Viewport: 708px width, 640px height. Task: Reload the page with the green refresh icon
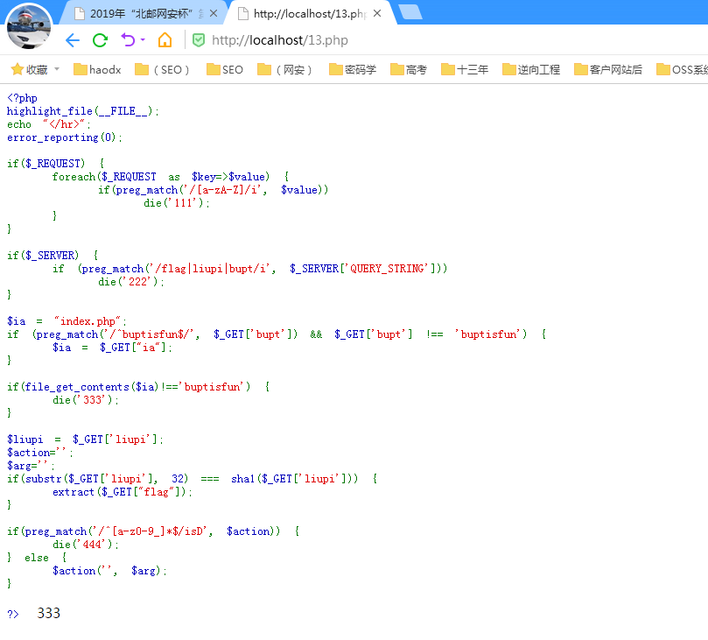click(100, 40)
